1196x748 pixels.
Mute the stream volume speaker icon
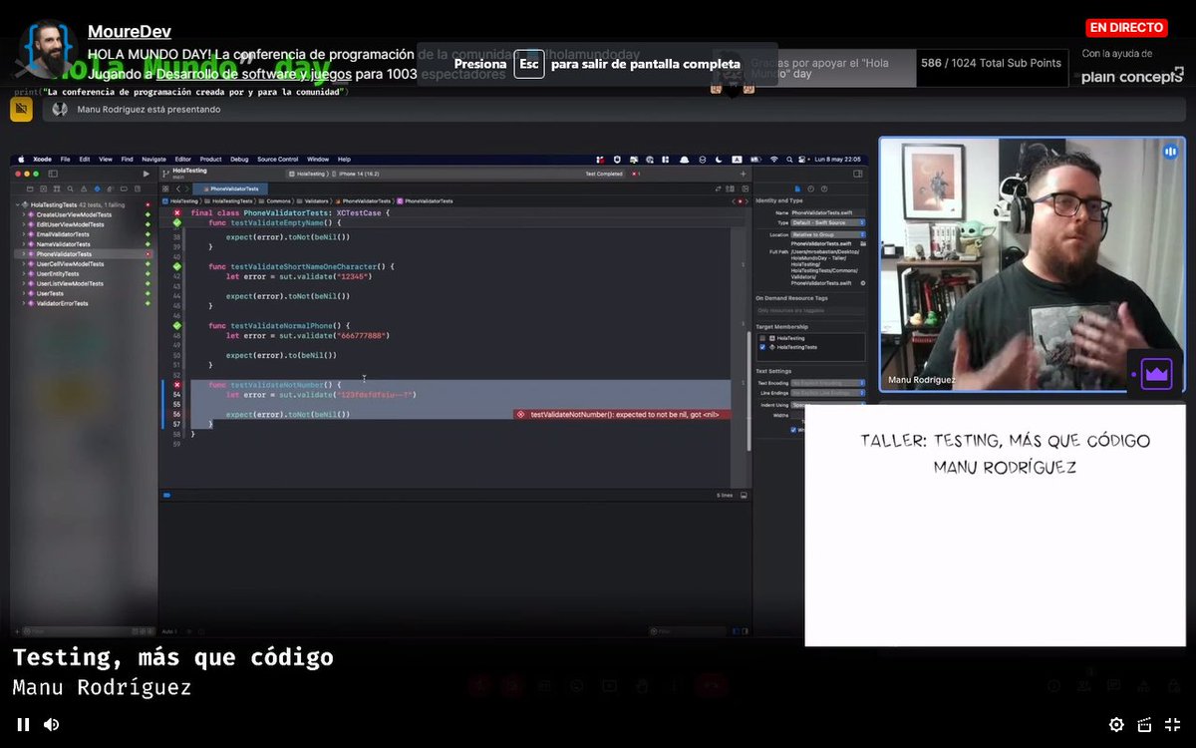tap(51, 724)
